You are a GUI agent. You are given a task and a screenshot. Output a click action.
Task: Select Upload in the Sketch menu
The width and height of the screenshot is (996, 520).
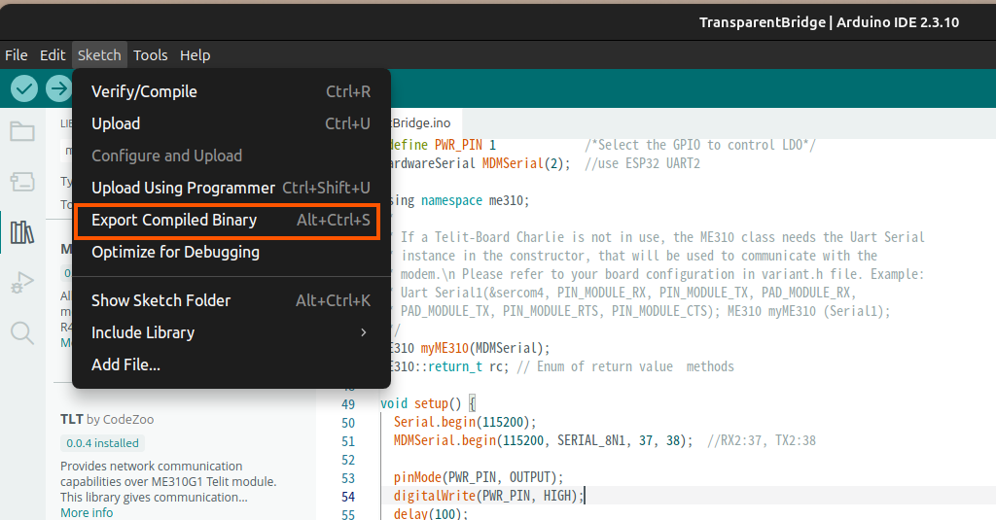[231, 123]
